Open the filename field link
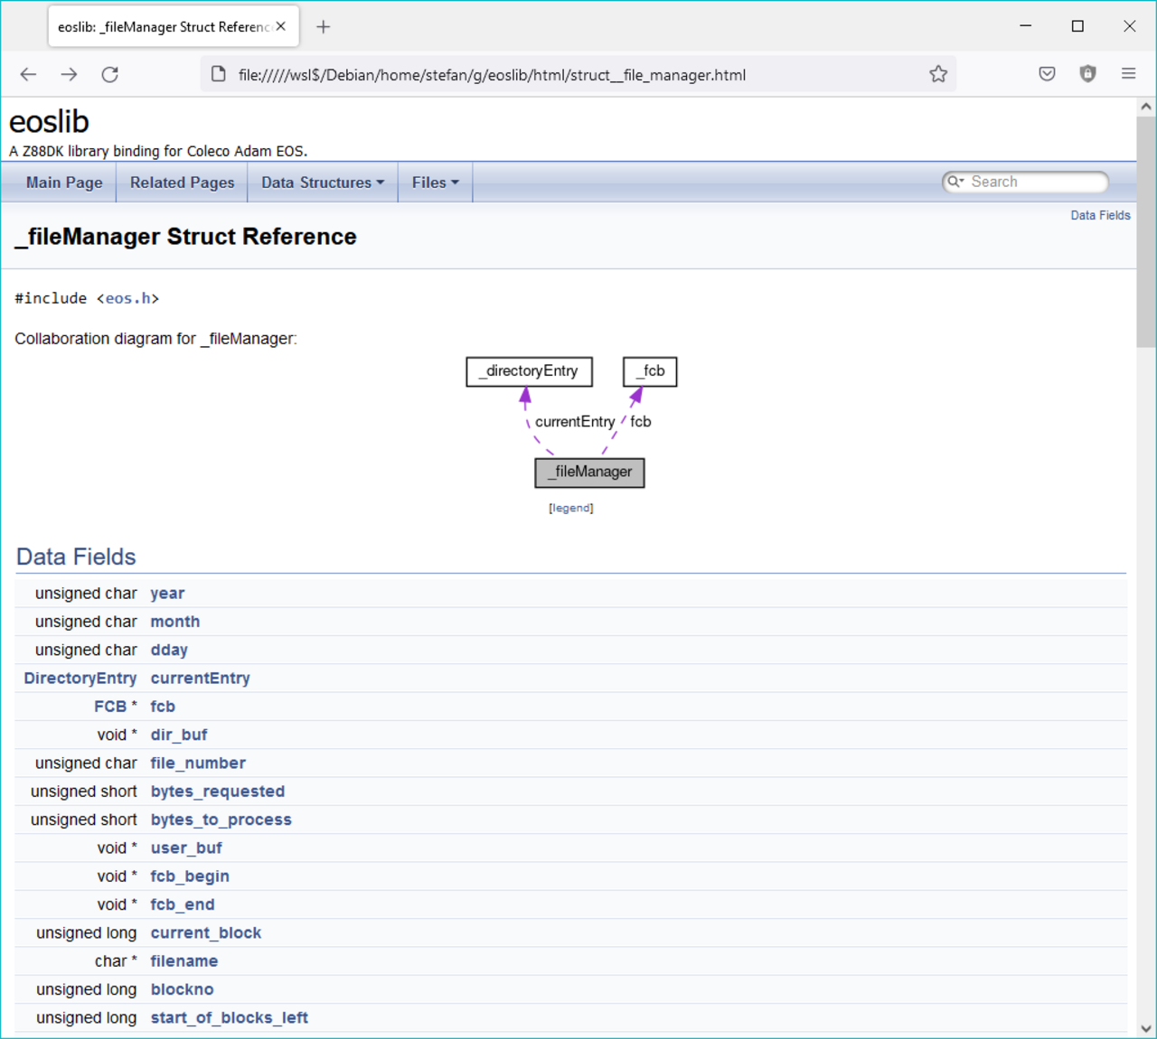 pos(183,961)
